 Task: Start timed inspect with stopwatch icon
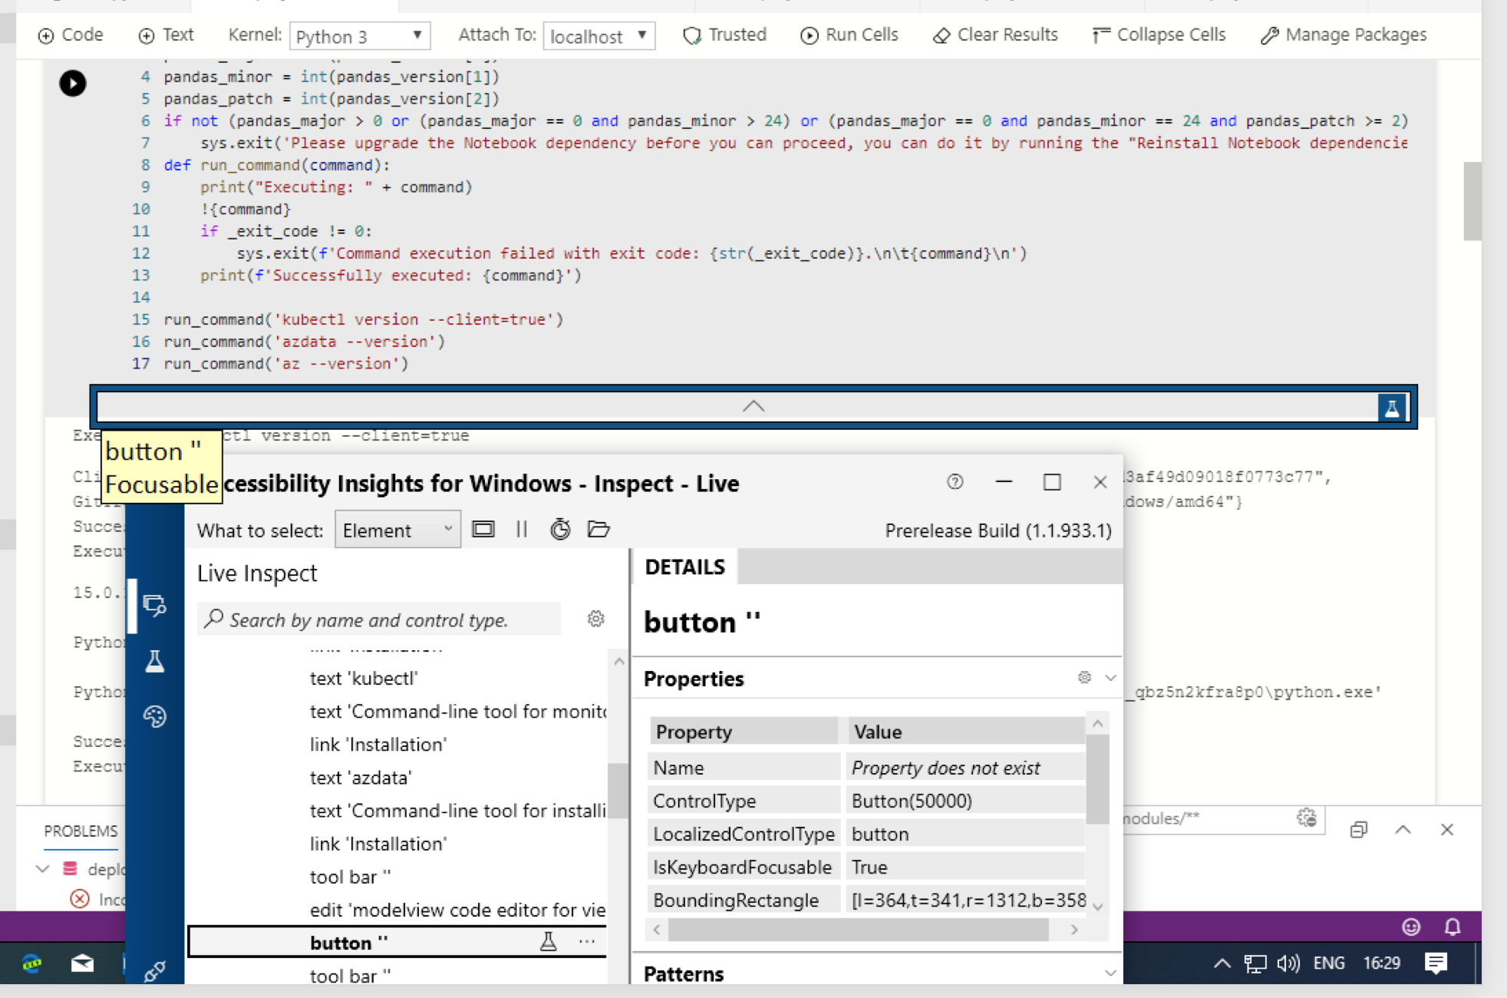[560, 529]
